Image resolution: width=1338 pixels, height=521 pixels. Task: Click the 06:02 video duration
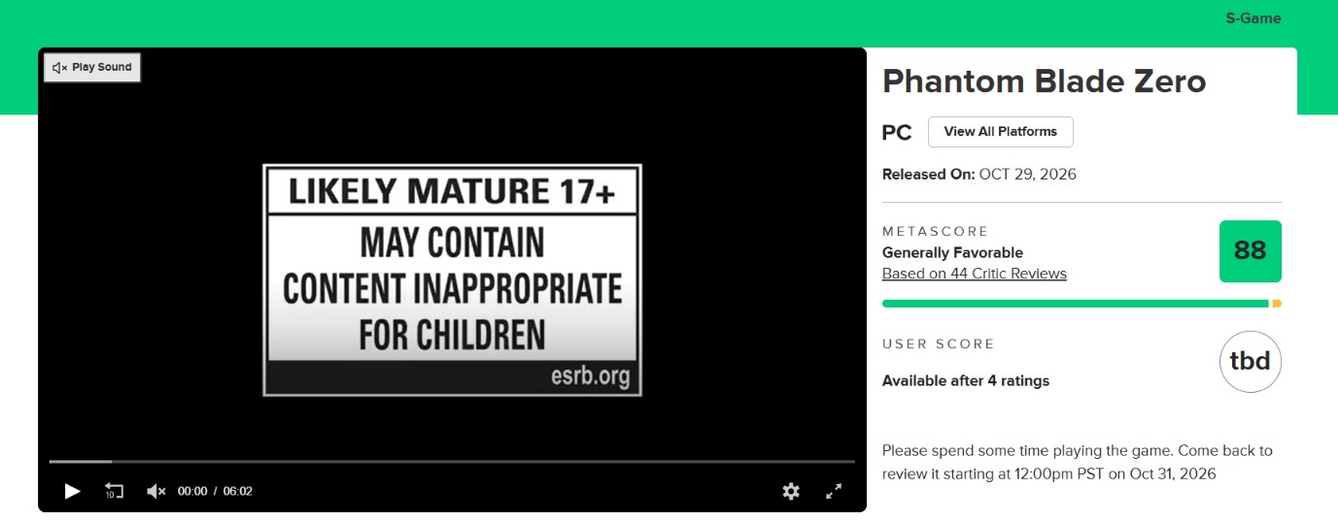pos(238,492)
